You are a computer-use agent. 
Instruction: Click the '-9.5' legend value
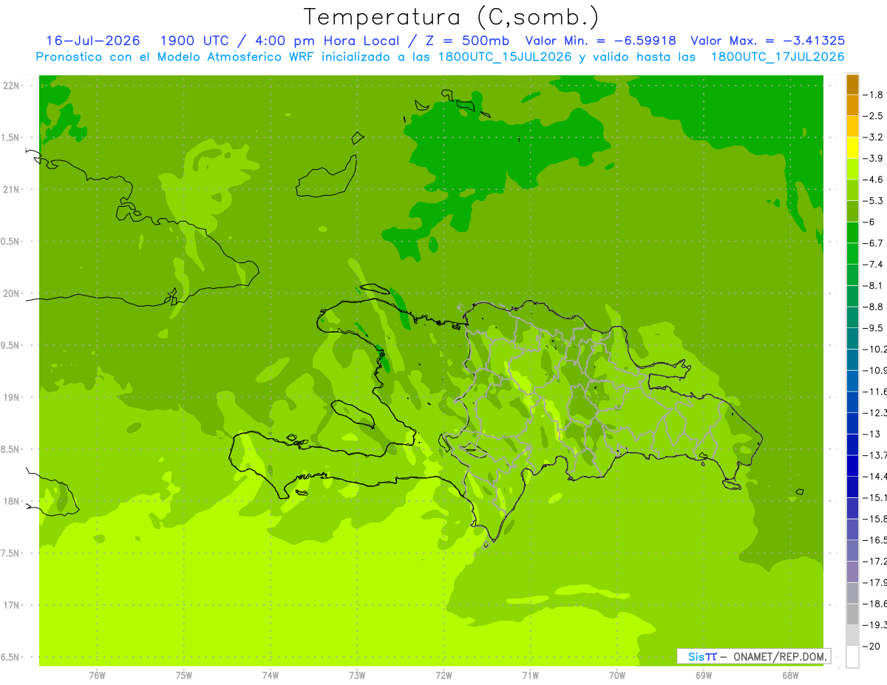(x=874, y=328)
